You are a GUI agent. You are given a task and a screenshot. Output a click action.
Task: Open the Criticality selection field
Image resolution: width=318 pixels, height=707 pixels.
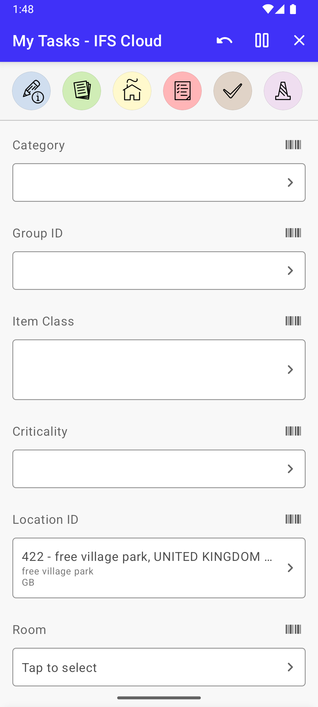[159, 469]
